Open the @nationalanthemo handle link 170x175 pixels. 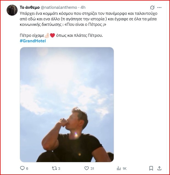[59, 7]
